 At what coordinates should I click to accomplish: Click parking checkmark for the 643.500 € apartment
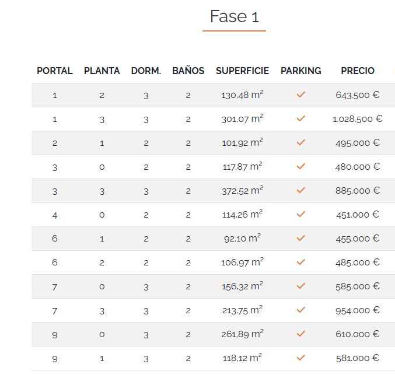(x=301, y=94)
